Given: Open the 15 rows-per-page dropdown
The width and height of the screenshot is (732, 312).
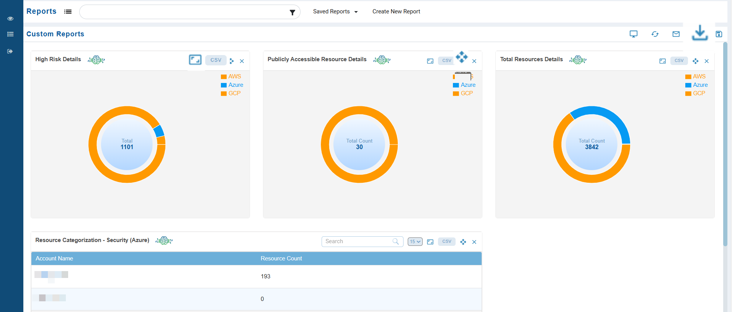Looking at the screenshot, I should click(415, 242).
